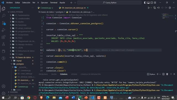
Task: Click the Curso_Python command center search box
Action: (x=110, y=2)
